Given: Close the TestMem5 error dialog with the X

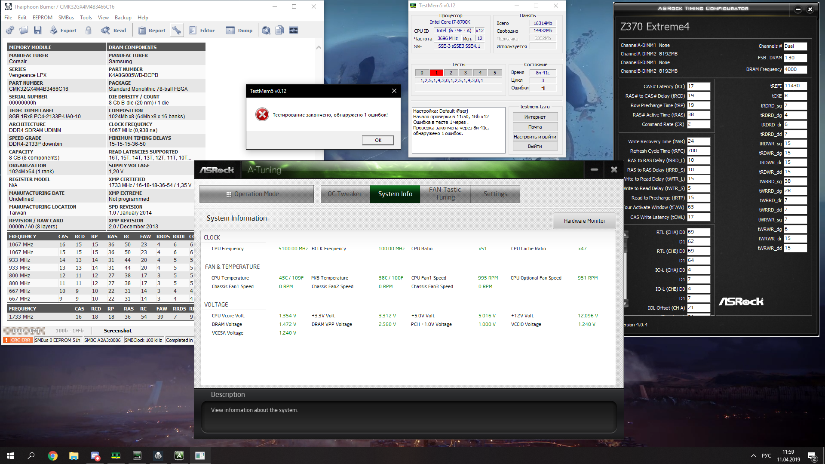Looking at the screenshot, I should coord(394,91).
